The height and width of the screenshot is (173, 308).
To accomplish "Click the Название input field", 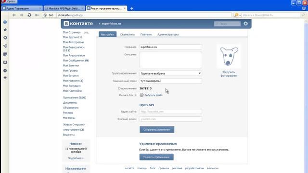I will (x=171, y=47).
